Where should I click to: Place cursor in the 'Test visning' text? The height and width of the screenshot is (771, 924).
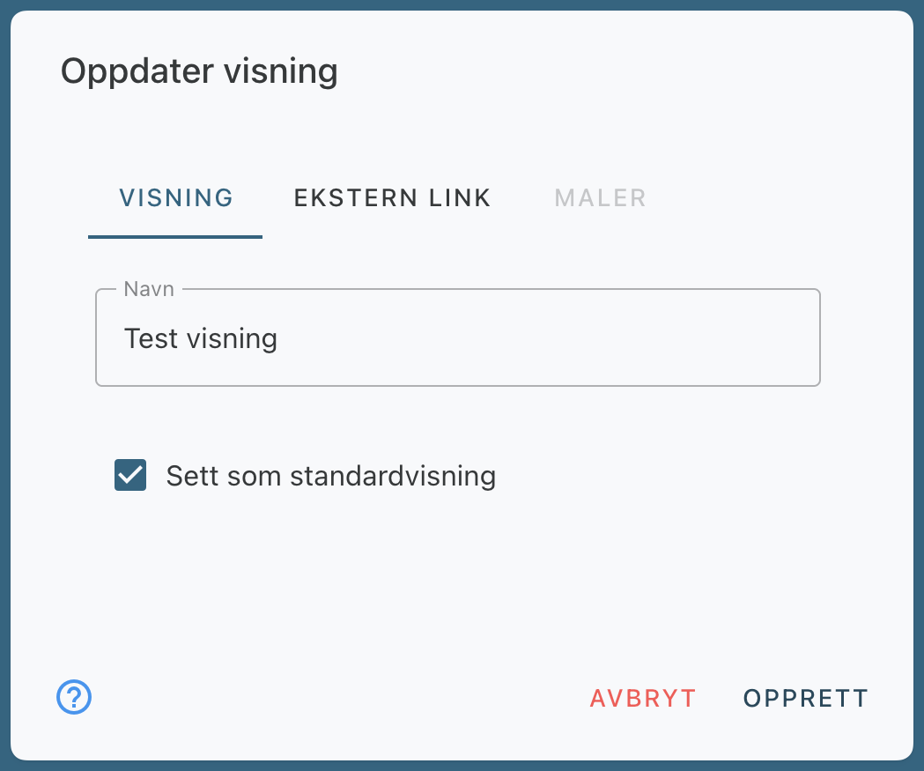201,338
